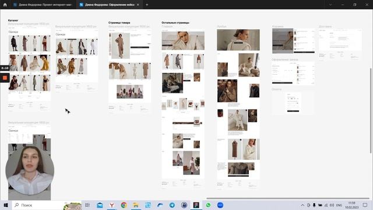Screen dimensions: 373x210
Task: Select the lookbook page frame
Action: pos(238,109)
